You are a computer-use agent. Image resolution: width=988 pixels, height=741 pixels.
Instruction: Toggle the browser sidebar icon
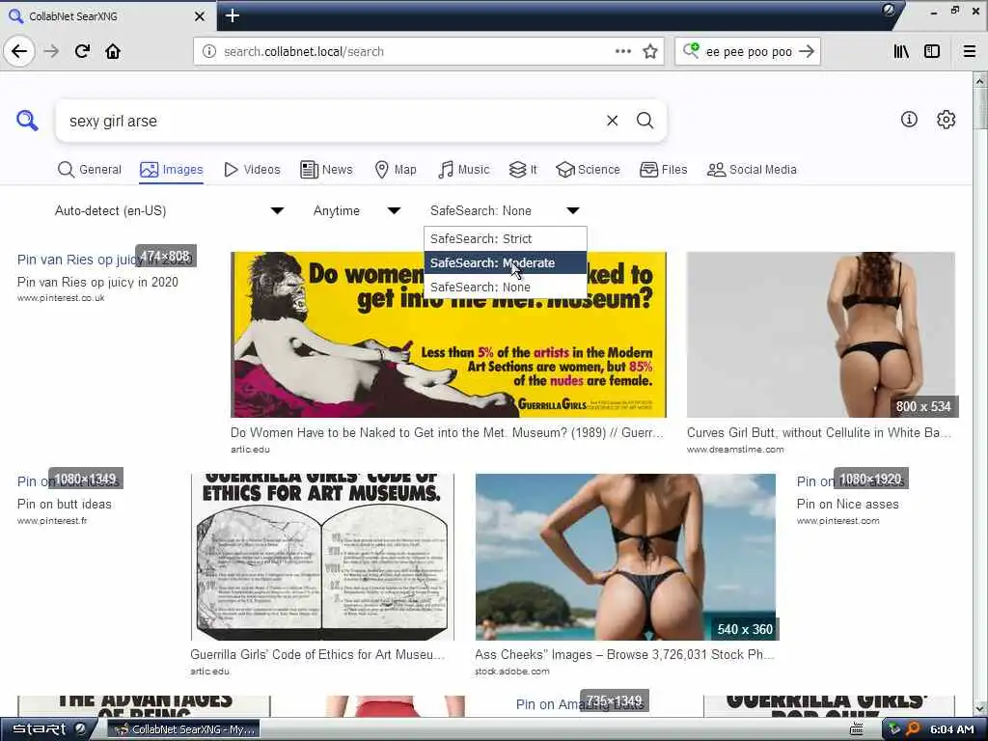pos(932,51)
